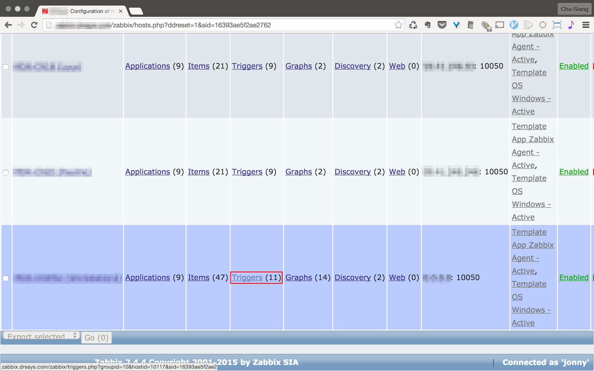Tick the checkbox of the middle host row
Screen dimensions: 594x371
[6, 173]
